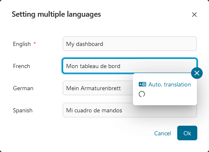Focus the German field with Mein Armaturenbrett
The height and width of the screenshot is (152, 209).
pyautogui.click(x=98, y=88)
